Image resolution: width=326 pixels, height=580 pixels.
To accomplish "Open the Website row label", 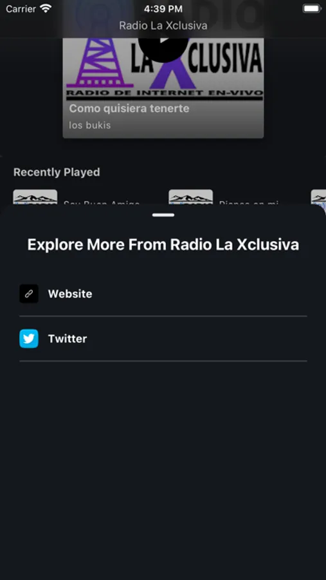I will coord(70,294).
